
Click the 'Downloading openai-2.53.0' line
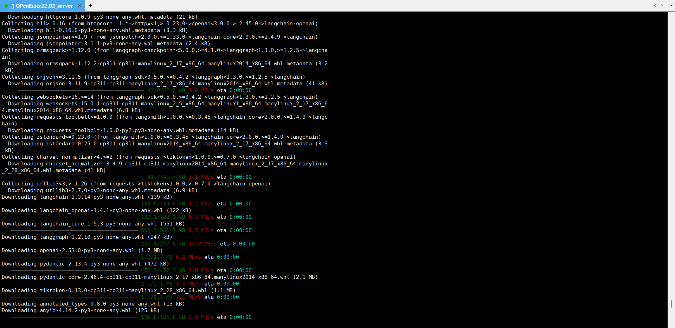(x=82, y=250)
